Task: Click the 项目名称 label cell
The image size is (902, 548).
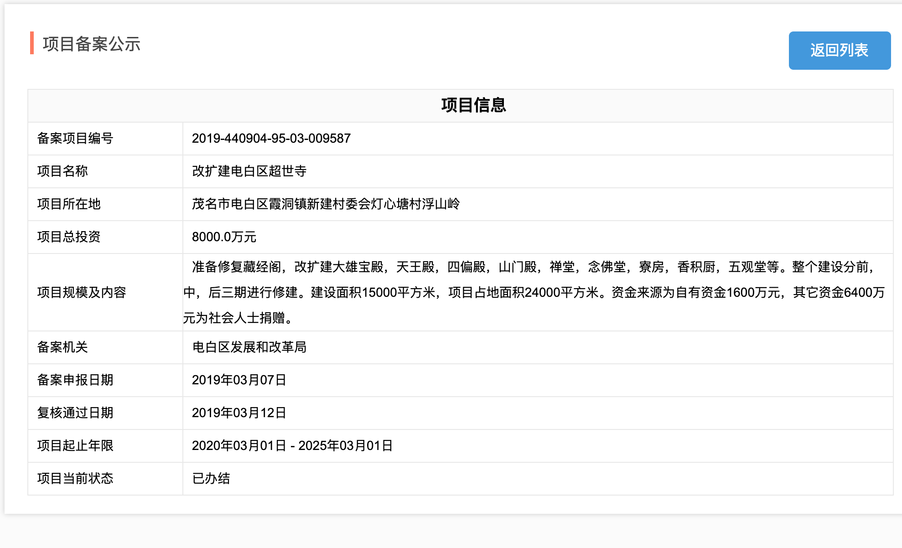Action: tap(62, 171)
